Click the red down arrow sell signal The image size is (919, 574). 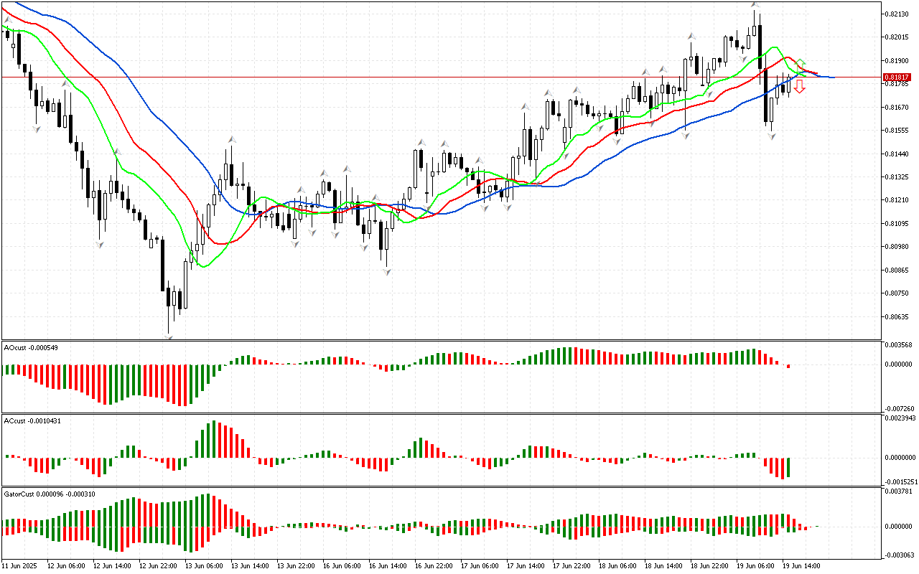[798, 87]
